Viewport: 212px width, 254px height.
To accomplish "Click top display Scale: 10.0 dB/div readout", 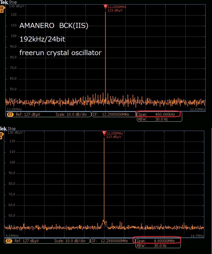I will [x=71, y=114].
